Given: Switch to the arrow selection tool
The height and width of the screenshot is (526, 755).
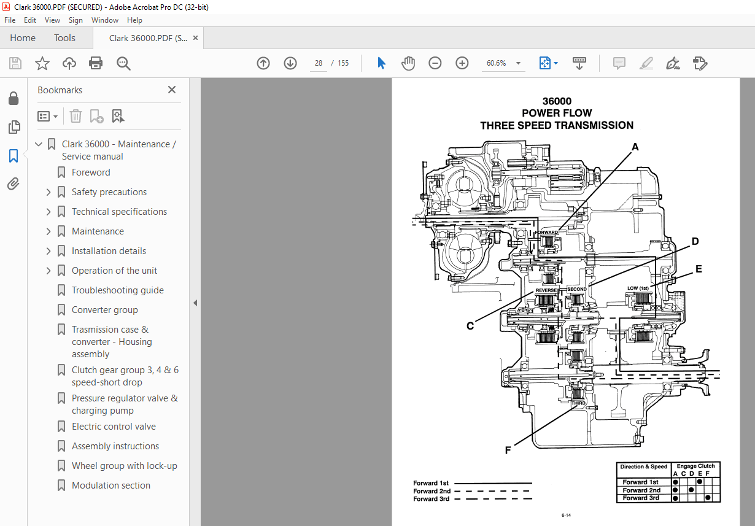Looking at the screenshot, I should point(381,63).
